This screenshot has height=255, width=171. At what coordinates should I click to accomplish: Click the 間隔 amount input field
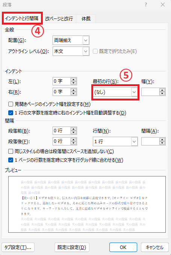(x=150, y=142)
